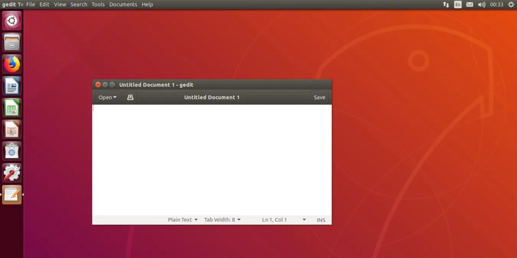Toggle overwrite mode via the INS indicator
This screenshot has width=517, height=258.
(321, 220)
